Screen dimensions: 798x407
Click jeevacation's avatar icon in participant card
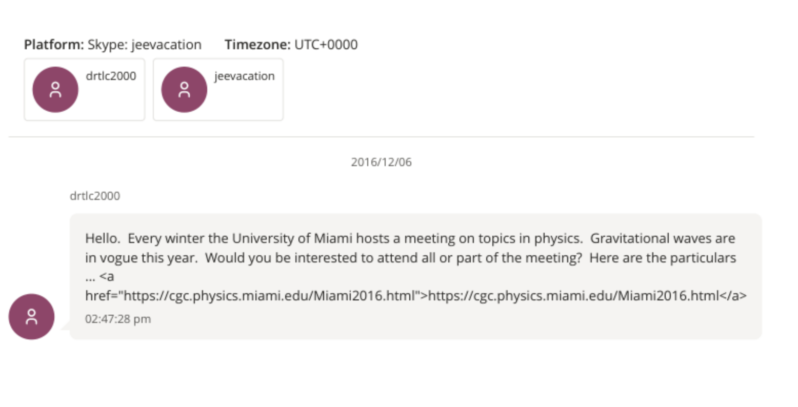(184, 90)
